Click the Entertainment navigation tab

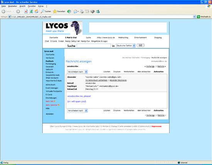pyautogui.click(x=140, y=38)
